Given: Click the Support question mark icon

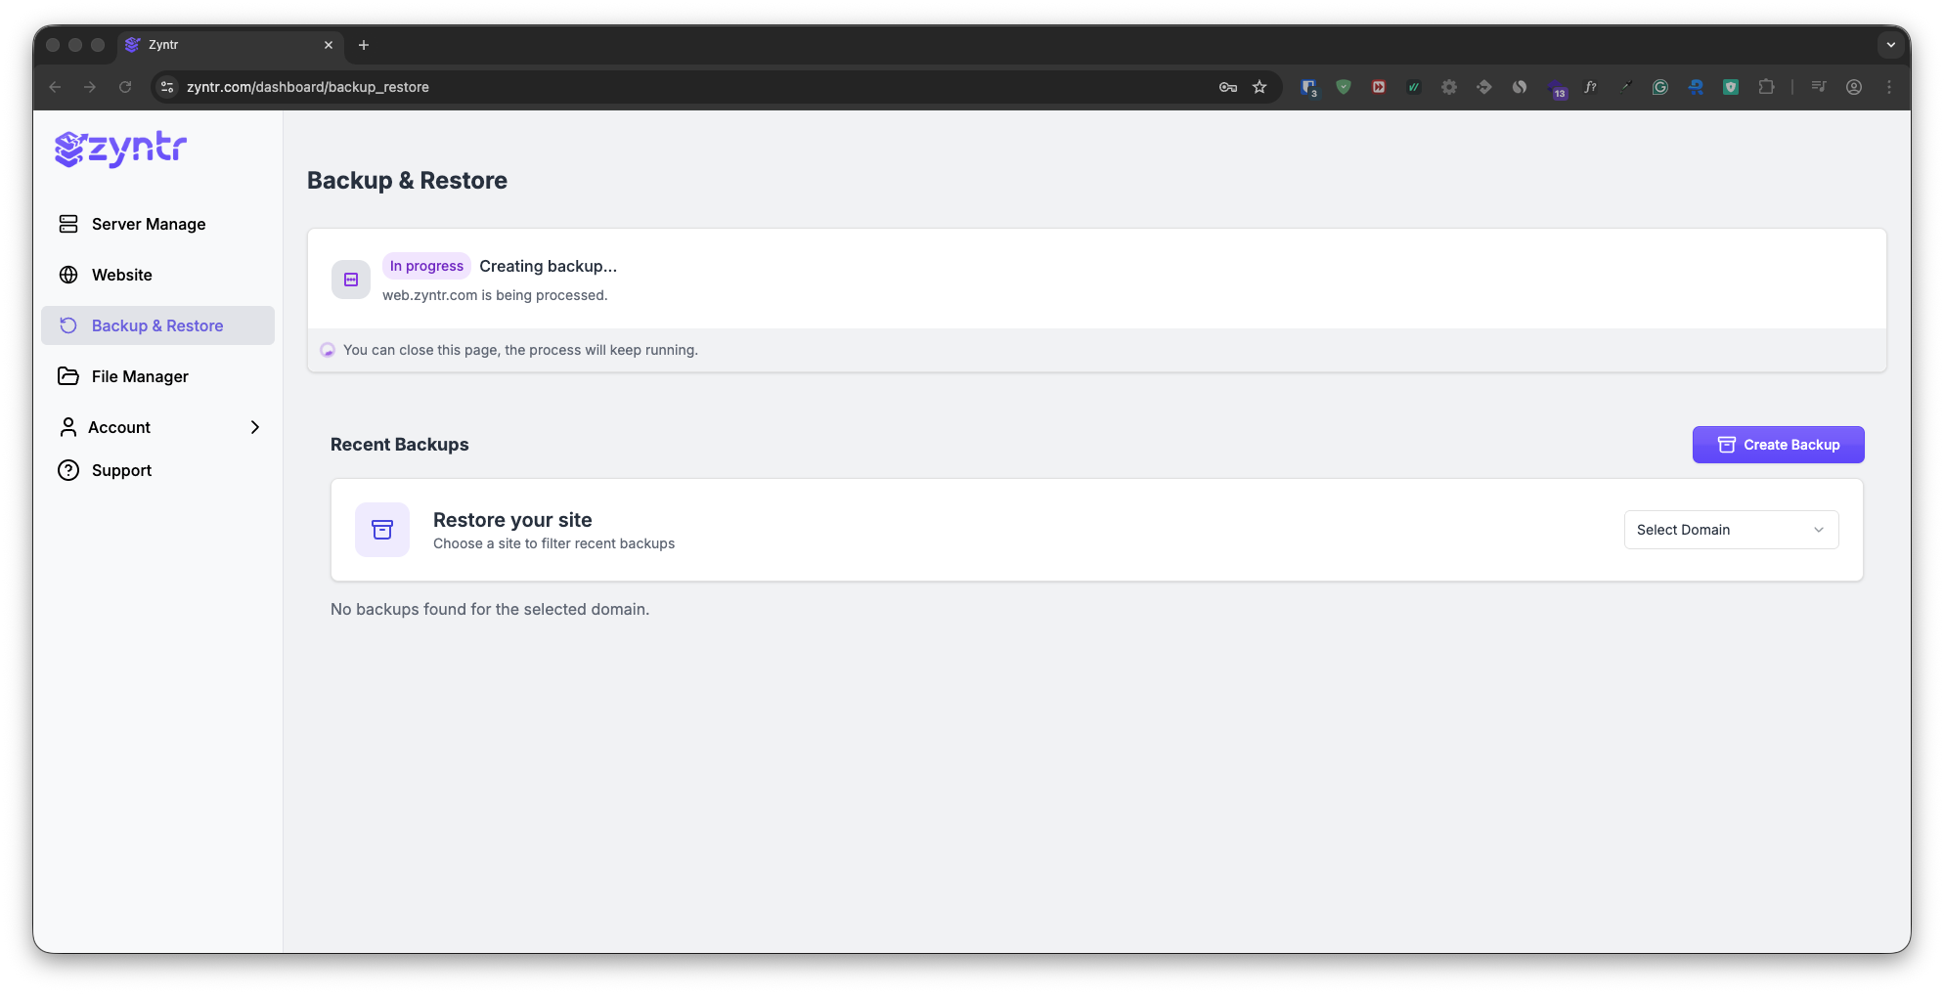Looking at the screenshot, I should (x=67, y=470).
